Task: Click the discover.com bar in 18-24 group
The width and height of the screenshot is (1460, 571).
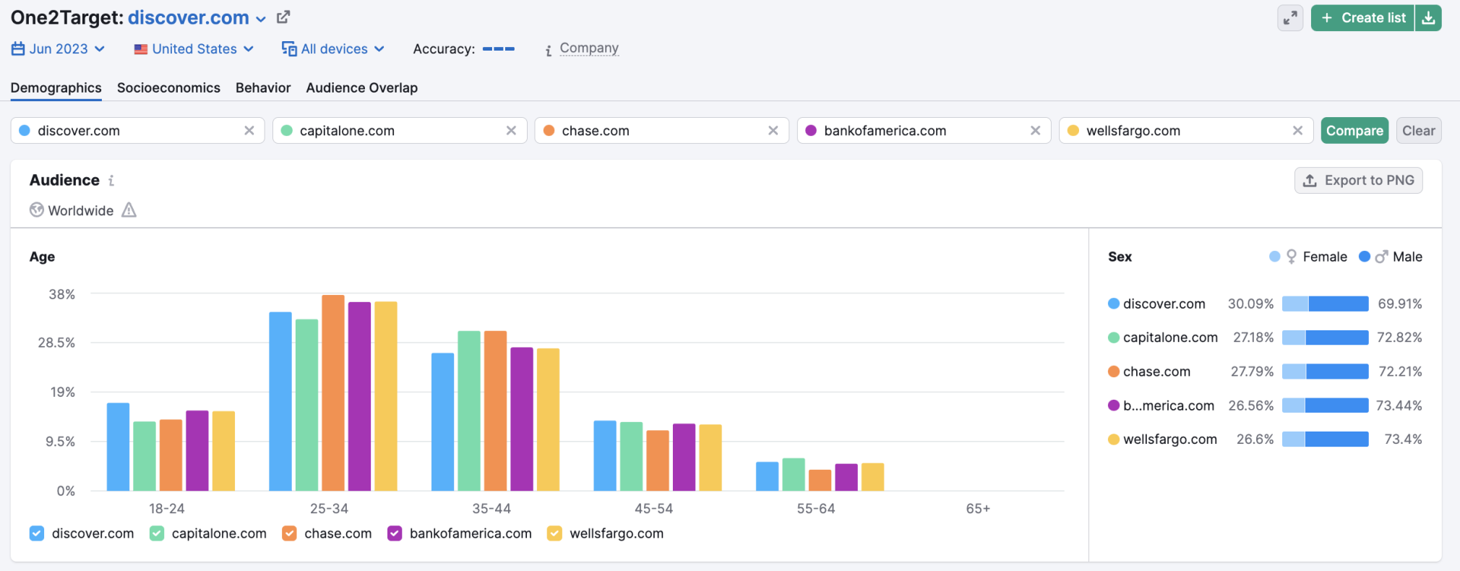Action: [x=118, y=447]
